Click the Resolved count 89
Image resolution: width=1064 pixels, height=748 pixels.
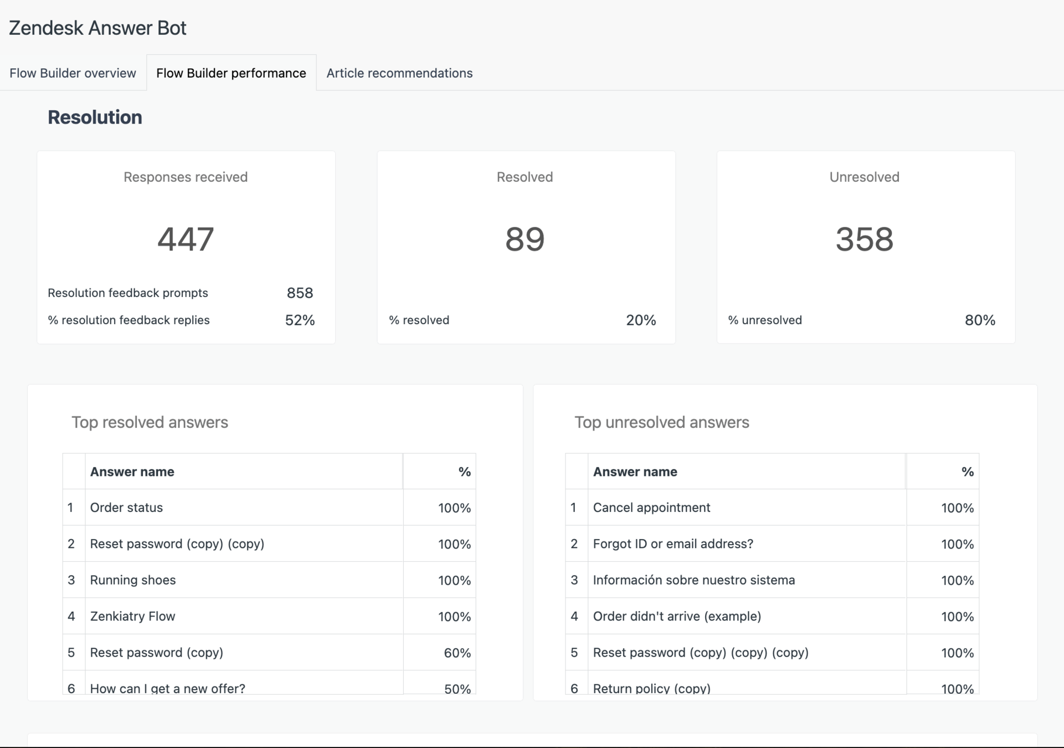525,239
